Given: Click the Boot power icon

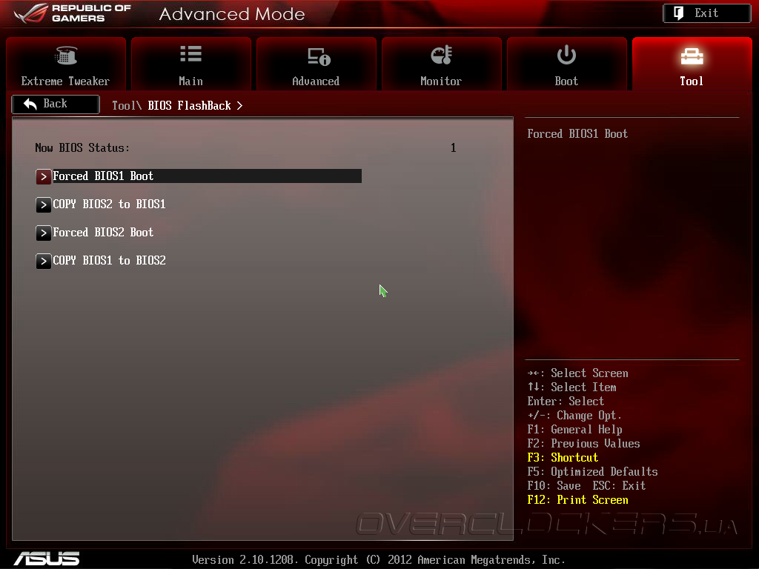Looking at the screenshot, I should tap(566, 55).
